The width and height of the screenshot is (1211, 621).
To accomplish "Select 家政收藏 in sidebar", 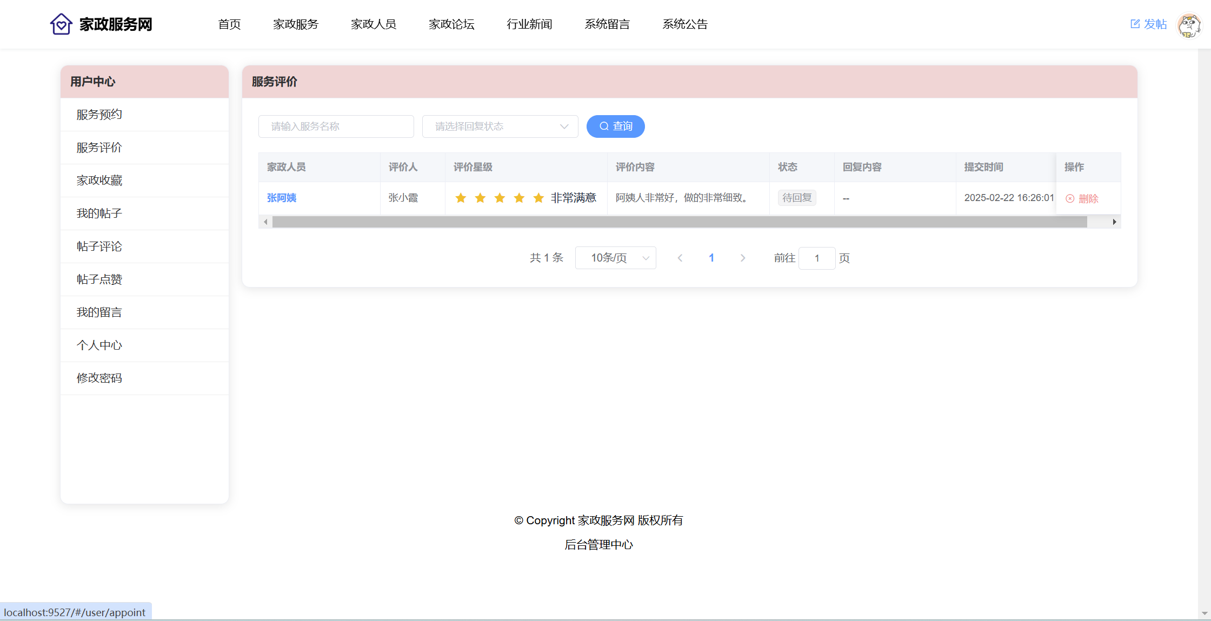I will click(x=99, y=181).
